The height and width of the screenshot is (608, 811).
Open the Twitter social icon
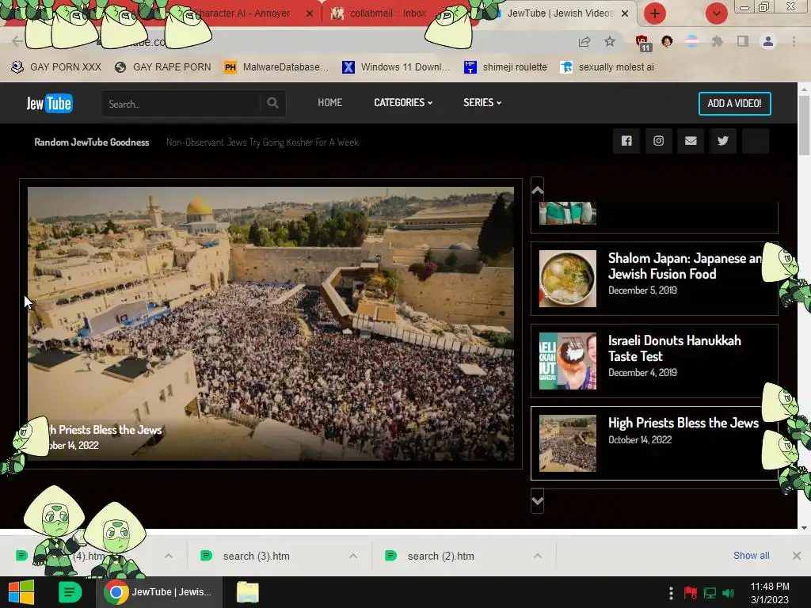[723, 141]
